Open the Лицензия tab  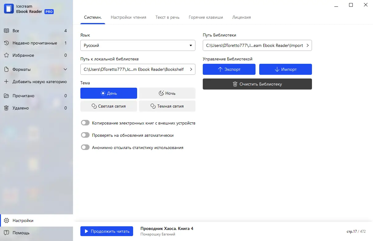[x=242, y=17]
